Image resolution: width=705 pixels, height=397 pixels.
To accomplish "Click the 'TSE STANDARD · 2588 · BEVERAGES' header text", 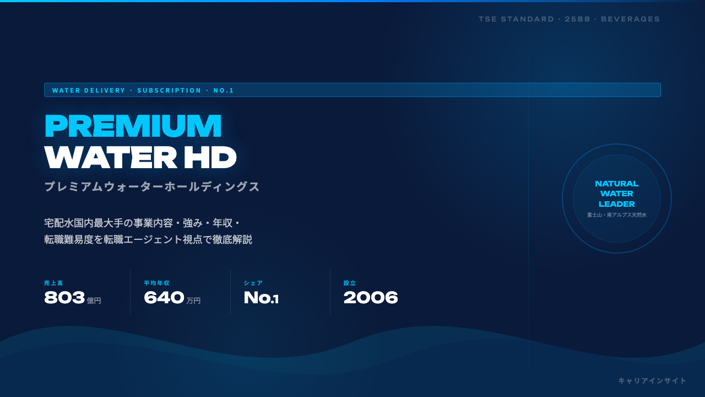I will (569, 19).
